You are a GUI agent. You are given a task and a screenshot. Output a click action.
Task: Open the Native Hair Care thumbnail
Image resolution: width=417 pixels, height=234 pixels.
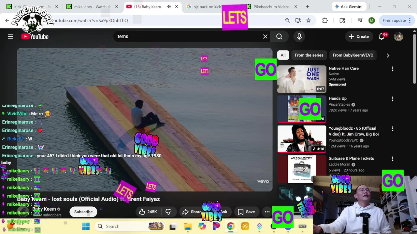[x=302, y=79]
